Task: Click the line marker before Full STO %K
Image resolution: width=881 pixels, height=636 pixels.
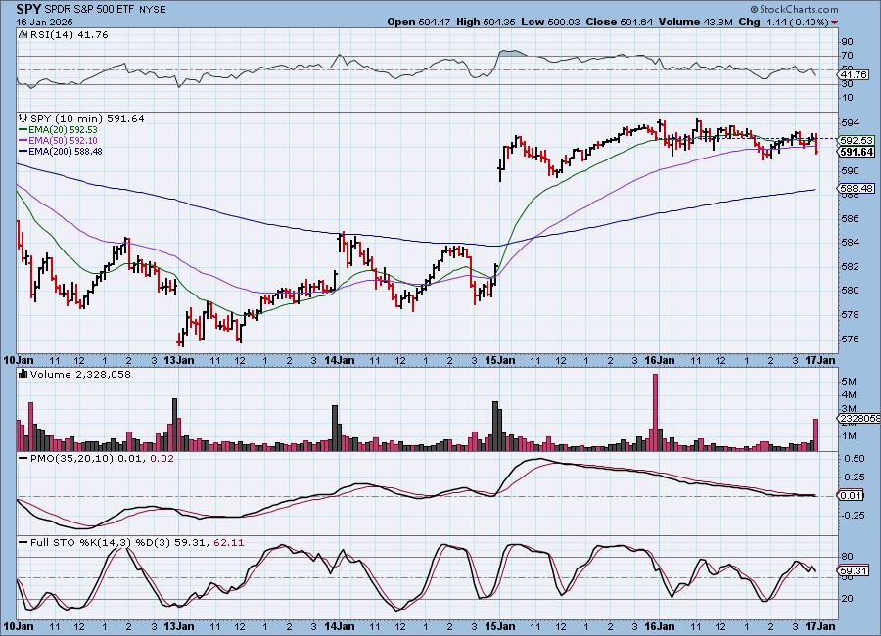Action: click(x=23, y=543)
